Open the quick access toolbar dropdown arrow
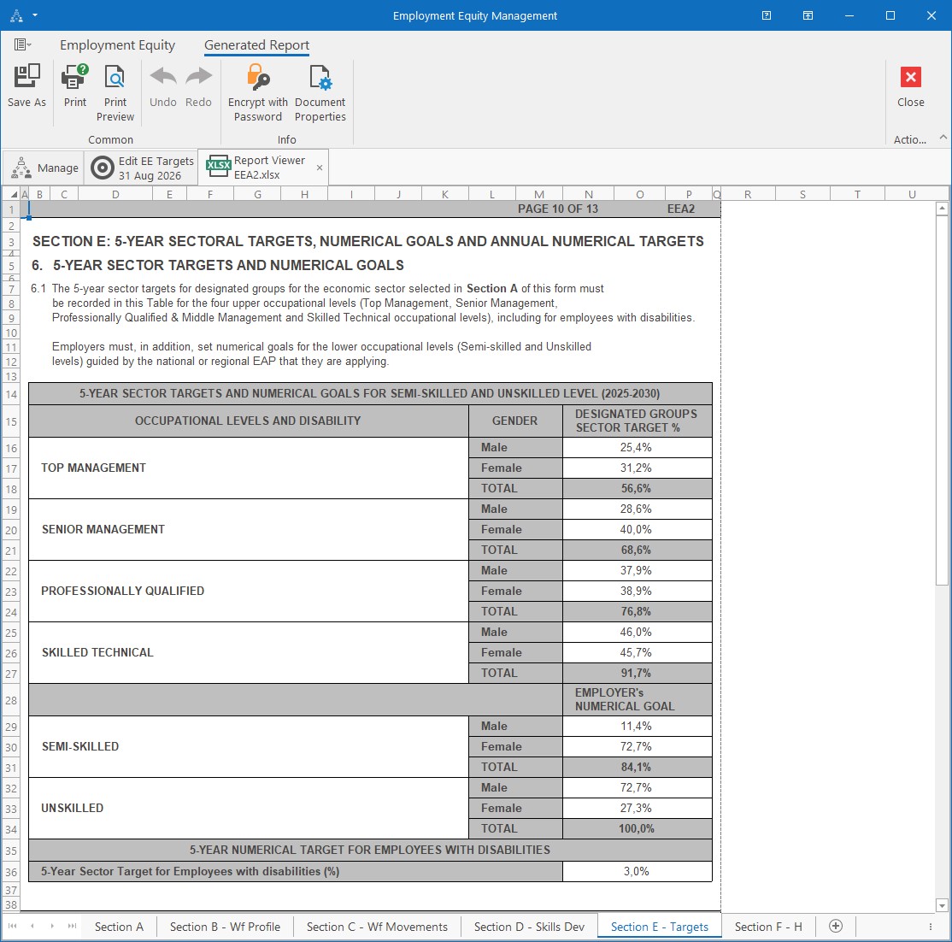 [35, 15]
